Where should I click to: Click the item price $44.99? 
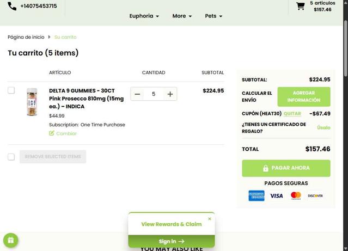coord(57,116)
